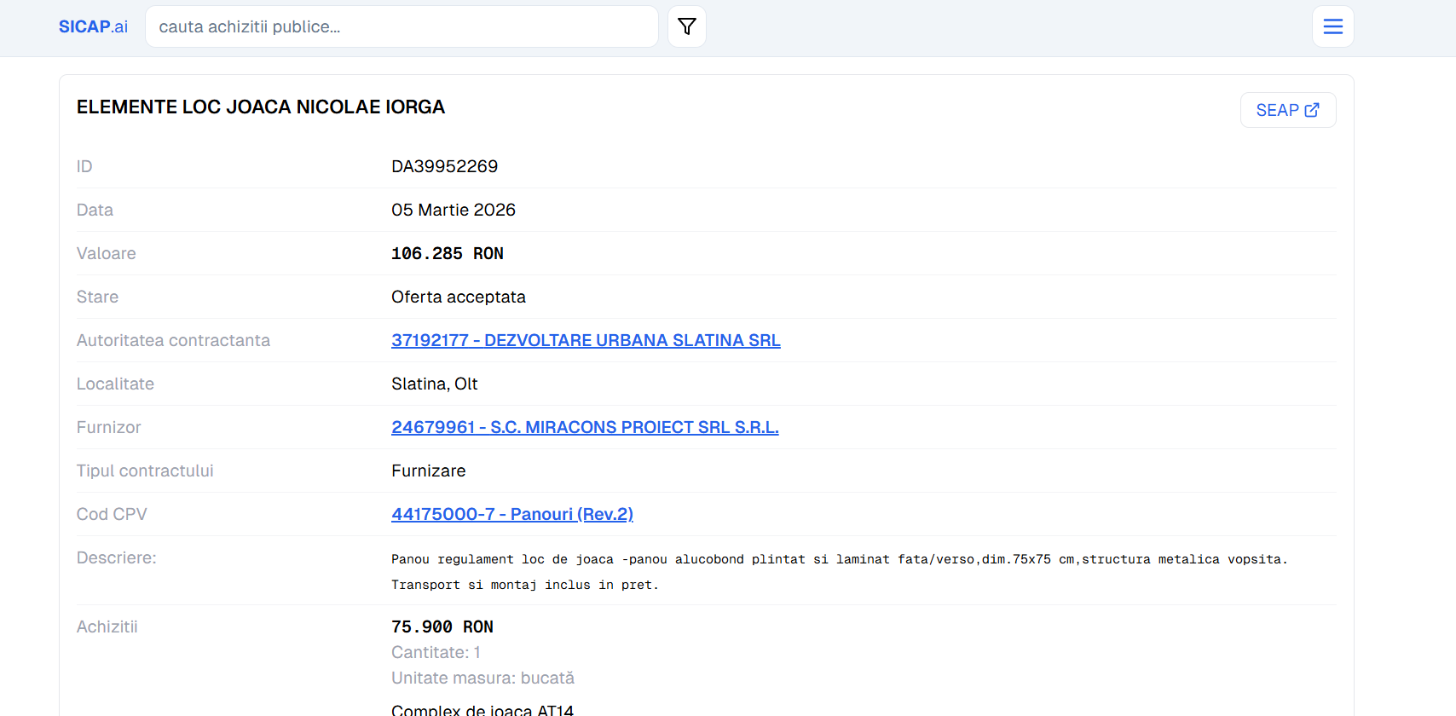This screenshot has height=716, width=1456.
Task: Focus the 'cauta achizitii publice' search field
Action: point(402,26)
